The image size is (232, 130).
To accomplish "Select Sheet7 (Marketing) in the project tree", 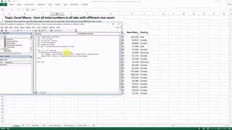I will tap(12, 42).
